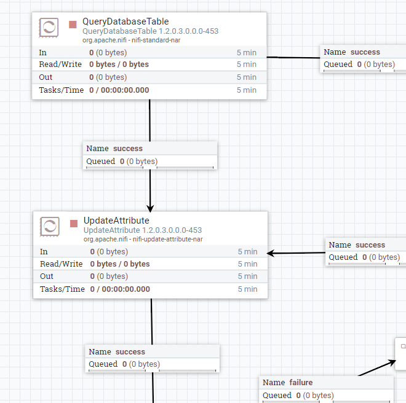
Task: Select the success connection pointing into UpdateAttribute from right
Action: coord(365,252)
